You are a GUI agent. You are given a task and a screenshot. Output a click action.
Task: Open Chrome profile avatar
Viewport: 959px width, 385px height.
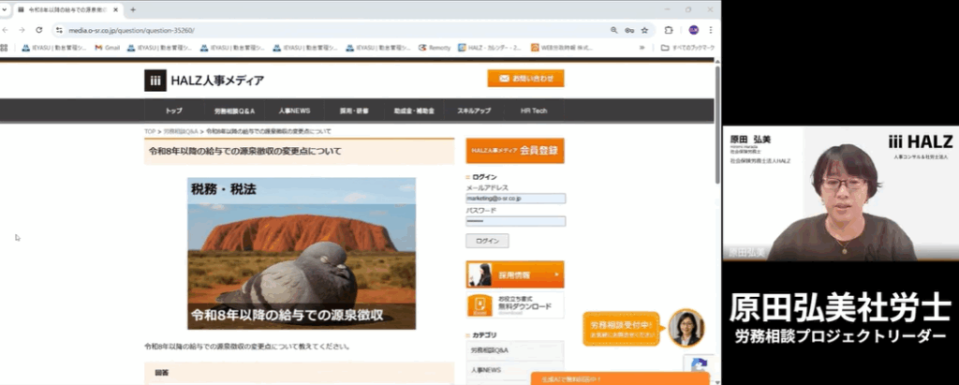(x=693, y=30)
